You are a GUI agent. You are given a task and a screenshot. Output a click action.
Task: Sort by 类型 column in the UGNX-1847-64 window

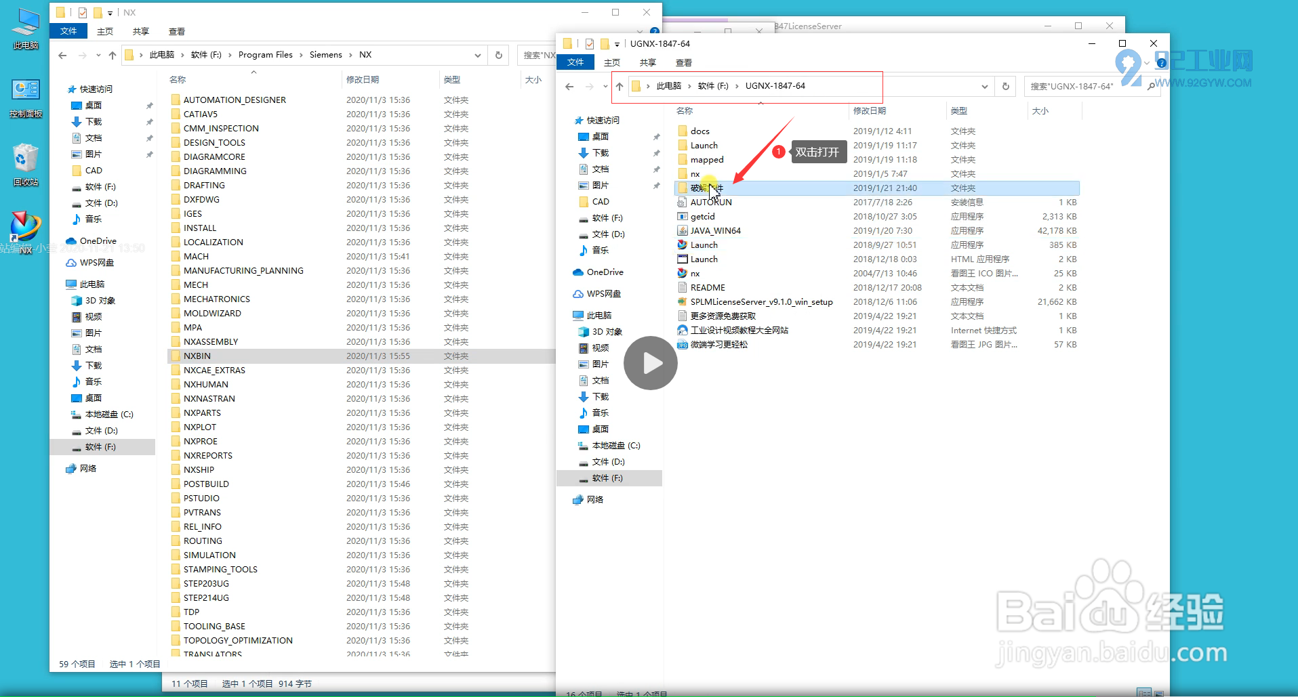[958, 111]
